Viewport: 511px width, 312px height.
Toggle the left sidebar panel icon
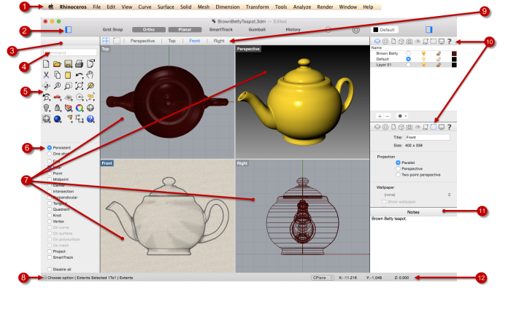(x=69, y=30)
